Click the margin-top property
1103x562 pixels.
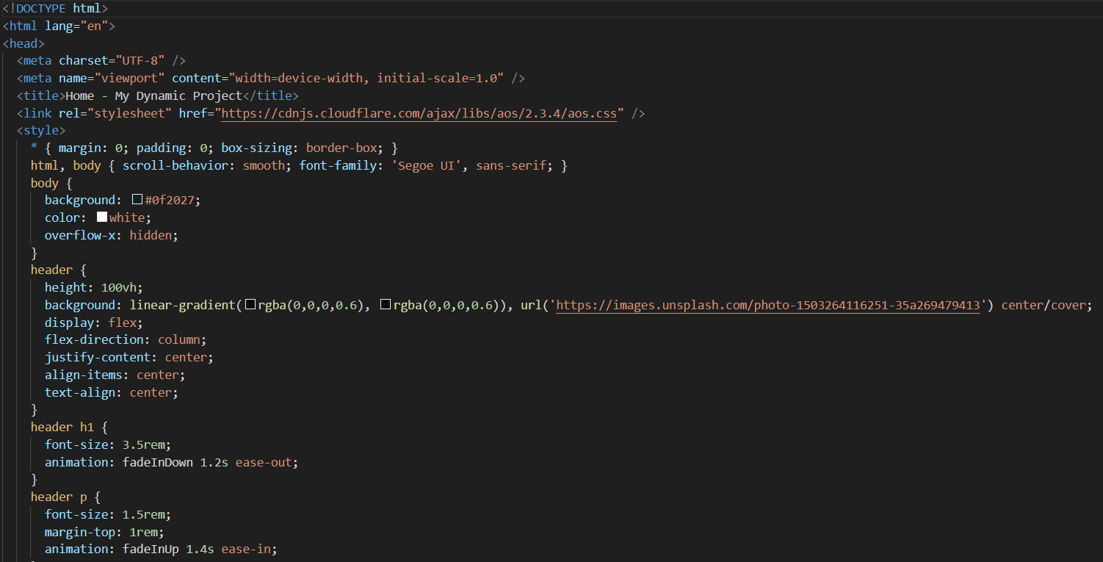80,532
